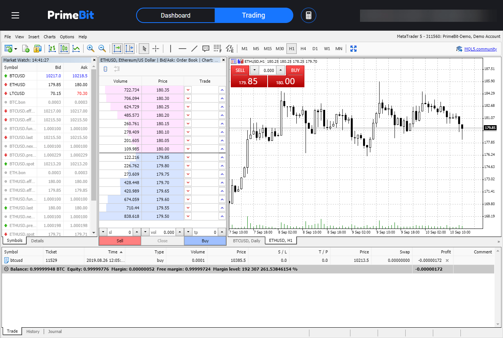Close the ETHUSD order book panel
The image size is (503, 338).
click(x=223, y=60)
